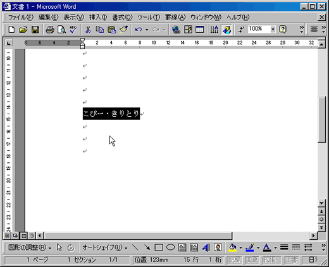This screenshot has width=329, height=267.
Task: Toggle 上書 overtype mode in status bar
Action: pyautogui.click(x=291, y=260)
